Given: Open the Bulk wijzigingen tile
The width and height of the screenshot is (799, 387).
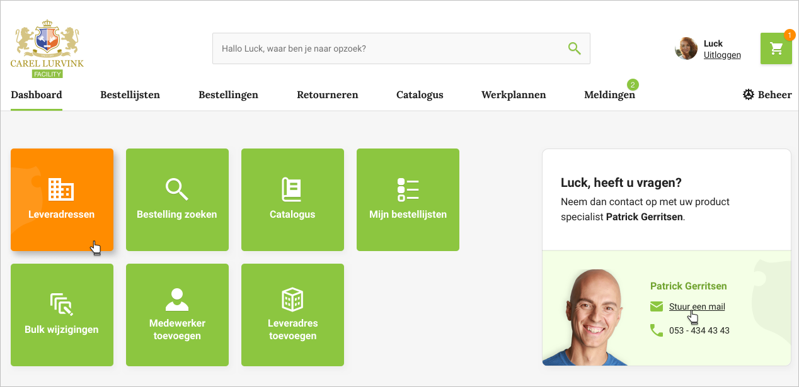Looking at the screenshot, I should pos(62,315).
